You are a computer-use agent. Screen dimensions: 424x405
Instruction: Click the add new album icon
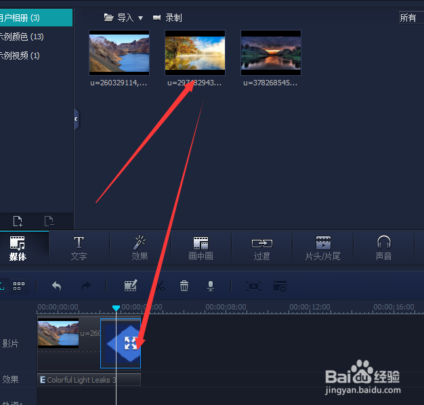click(x=18, y=221)
